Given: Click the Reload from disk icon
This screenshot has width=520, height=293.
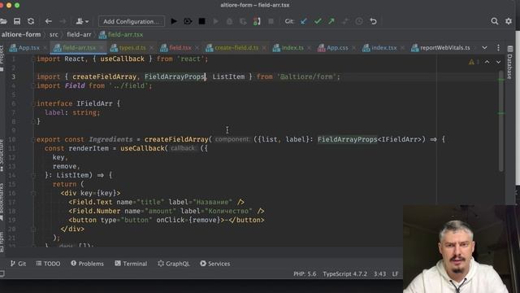Looking at the screenshot, I should tap(31, 21).
